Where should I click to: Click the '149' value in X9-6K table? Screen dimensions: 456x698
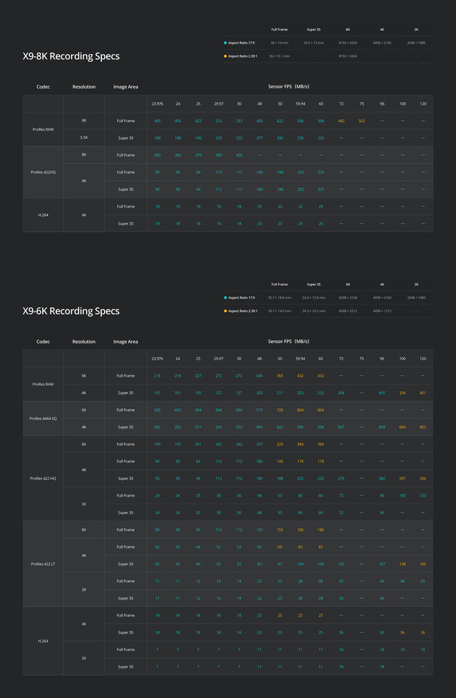pyautogui.click(x=280, y=461)
